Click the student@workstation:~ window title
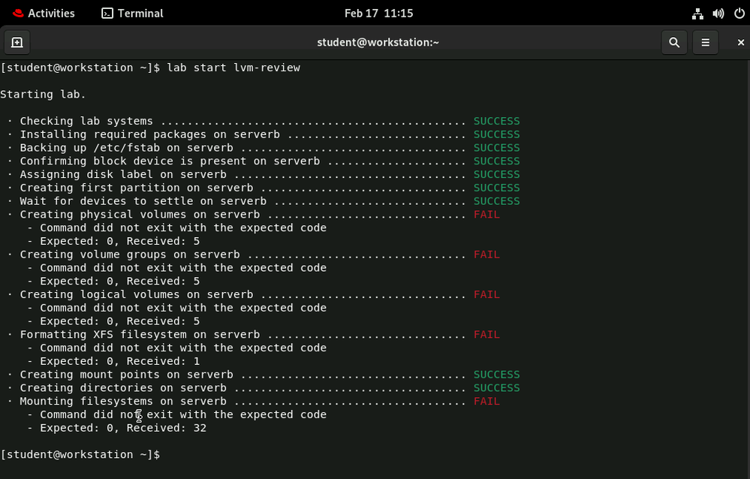The height and width of the screenshot is (479, 750). coord(378,43)
